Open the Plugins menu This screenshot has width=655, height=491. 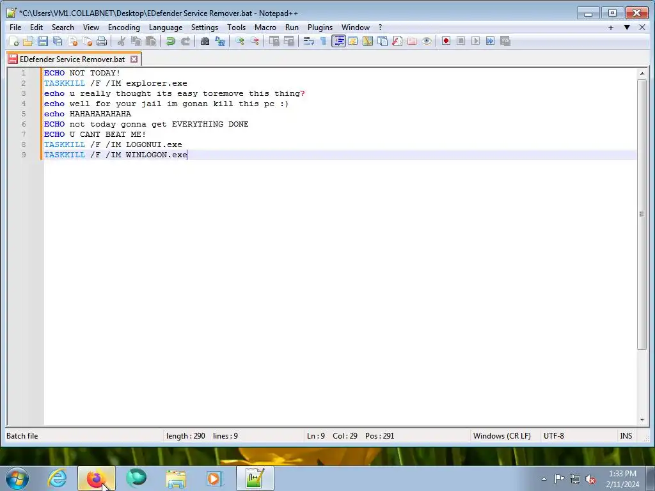(x=320, y=27)
